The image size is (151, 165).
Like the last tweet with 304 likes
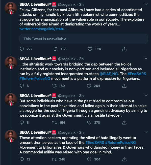coord(89,159)
